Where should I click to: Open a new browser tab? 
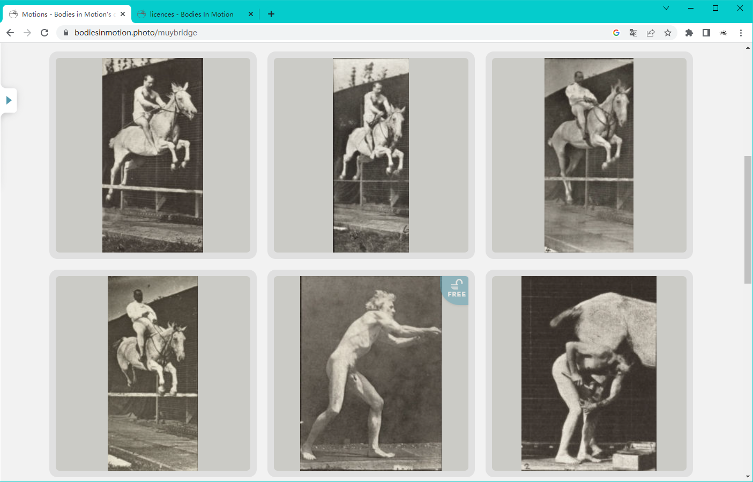pyautogui.click(x=271, y=14)
